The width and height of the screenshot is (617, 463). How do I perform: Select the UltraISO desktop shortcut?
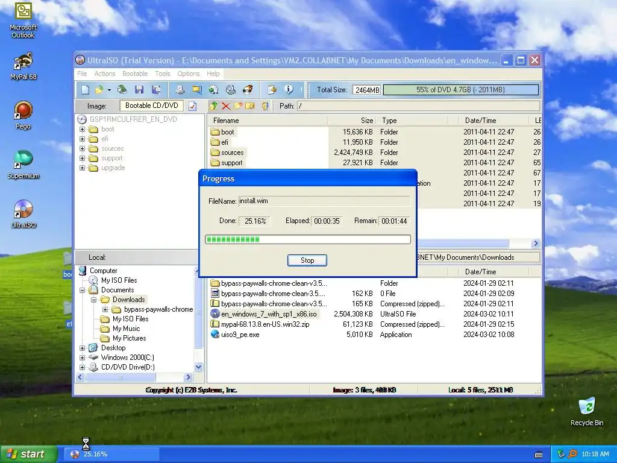(x=23, y=214)
